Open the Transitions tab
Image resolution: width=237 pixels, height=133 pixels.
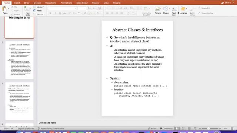(51, 3)
